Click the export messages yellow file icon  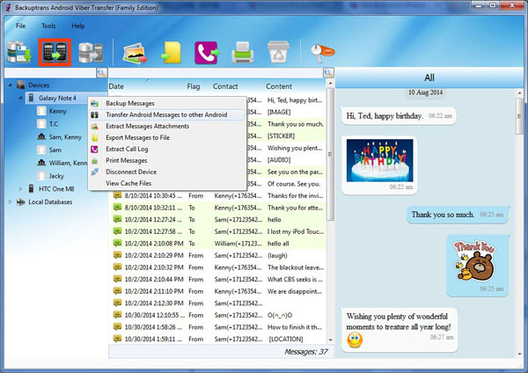(170, 54)
